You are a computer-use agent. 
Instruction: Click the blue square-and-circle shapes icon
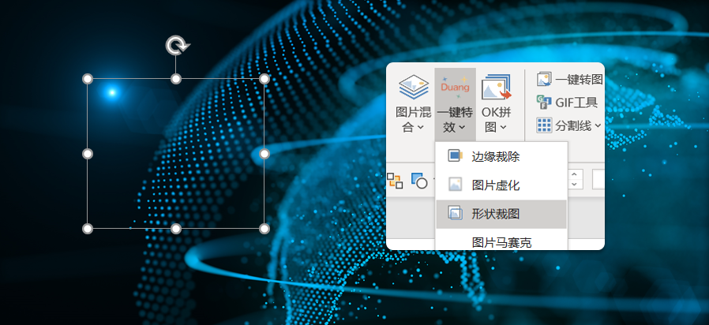click(x=418, y=181)
